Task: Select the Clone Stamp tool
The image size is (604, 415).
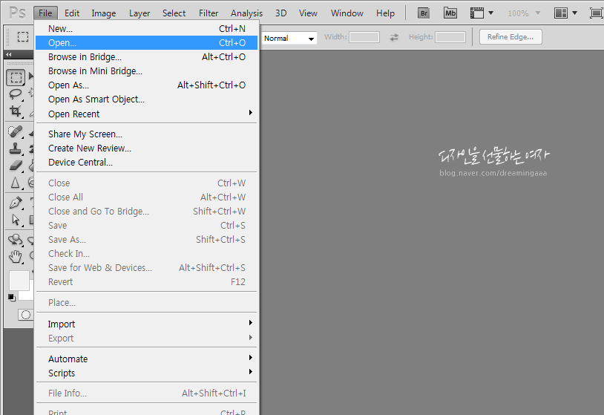Action: [x=16, y=148]
